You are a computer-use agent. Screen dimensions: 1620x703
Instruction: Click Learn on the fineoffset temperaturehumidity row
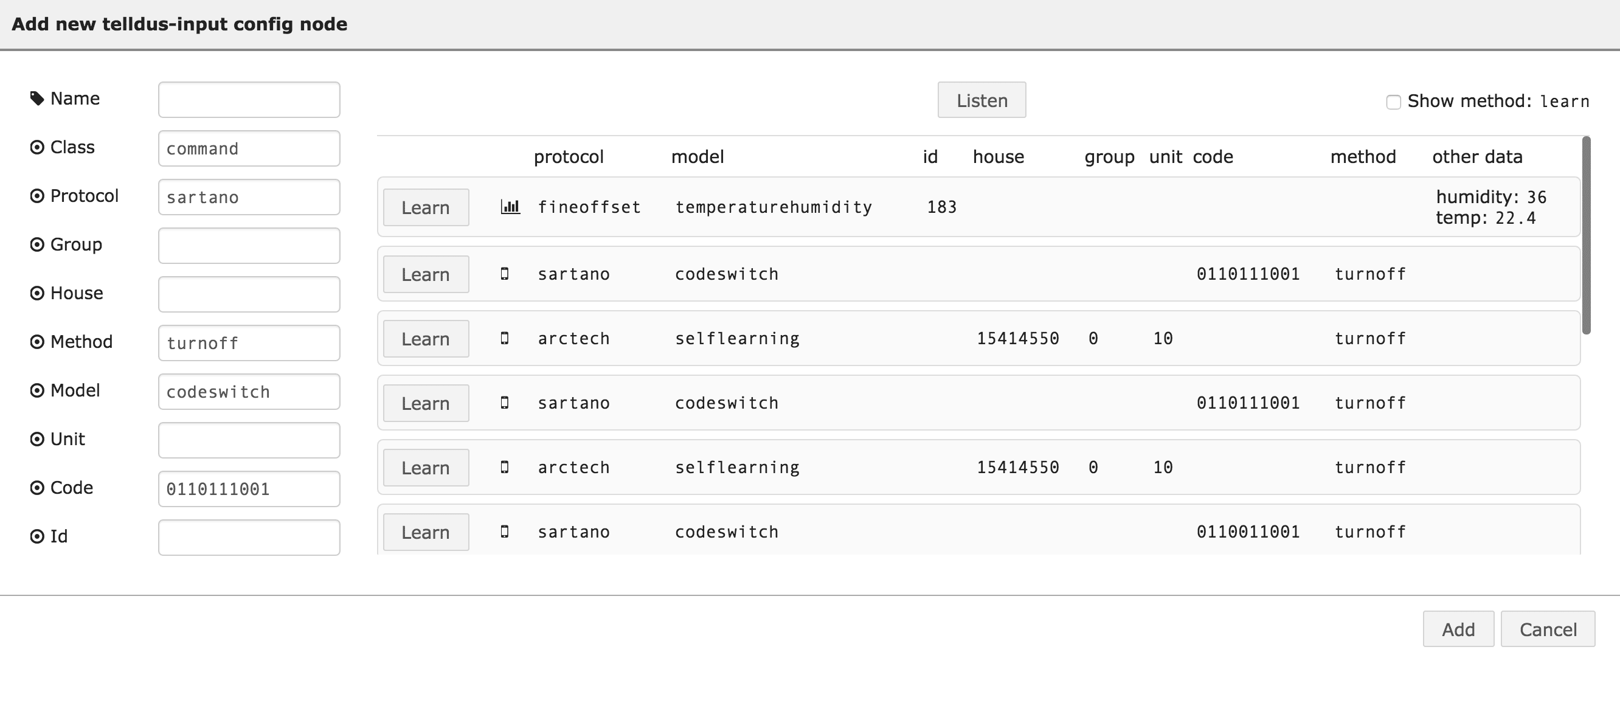tap(425, 207)
